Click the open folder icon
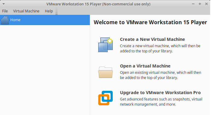211x115 pixels. (x=105, y=72)
